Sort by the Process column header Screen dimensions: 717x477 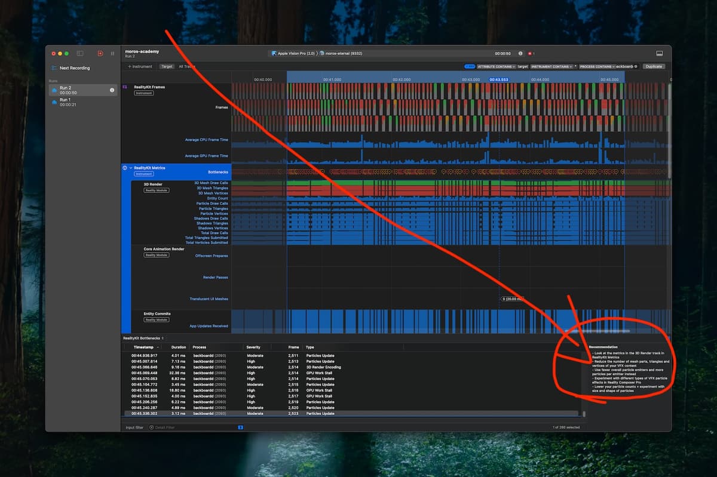[x=200, y=347]
